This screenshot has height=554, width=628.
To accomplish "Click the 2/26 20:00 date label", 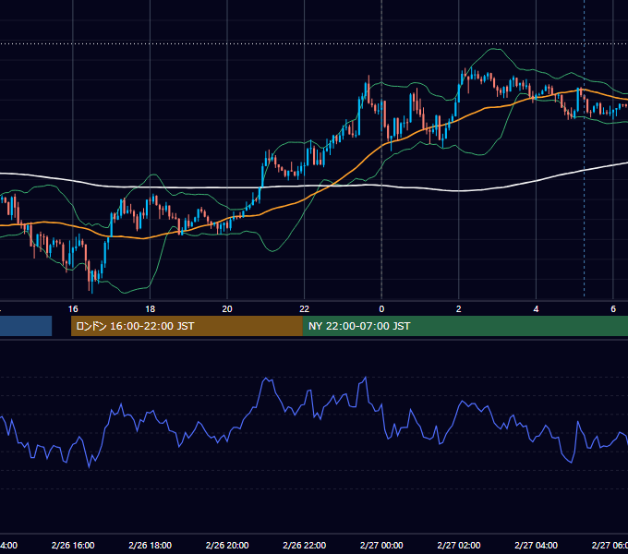I will tap(227, 545).
